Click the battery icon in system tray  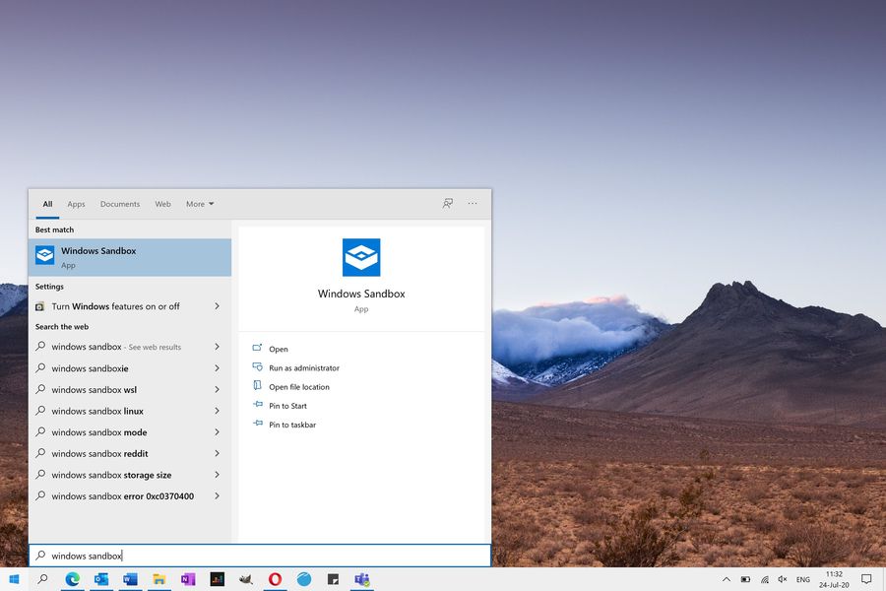click(745, 579)
